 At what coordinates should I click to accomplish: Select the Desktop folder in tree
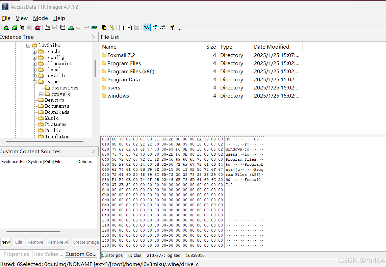(x=54, y=100)
